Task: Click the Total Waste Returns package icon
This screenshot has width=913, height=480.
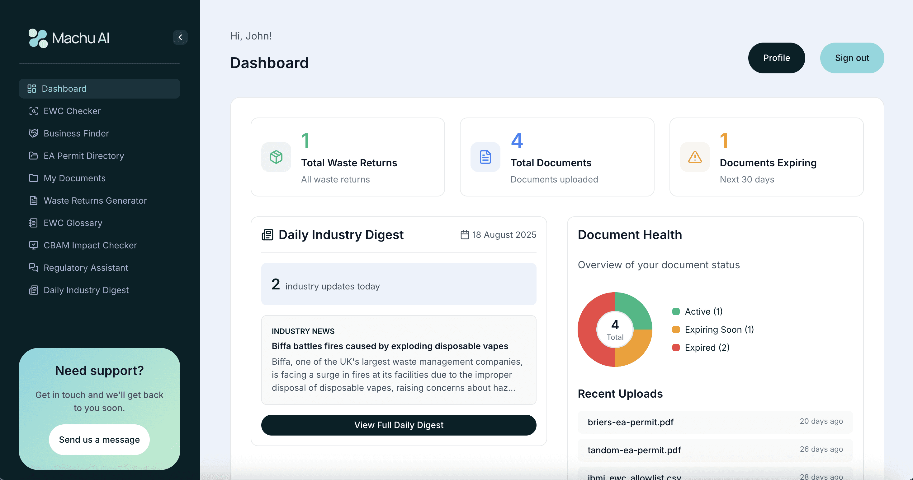Action: click(x=276, y=157)
